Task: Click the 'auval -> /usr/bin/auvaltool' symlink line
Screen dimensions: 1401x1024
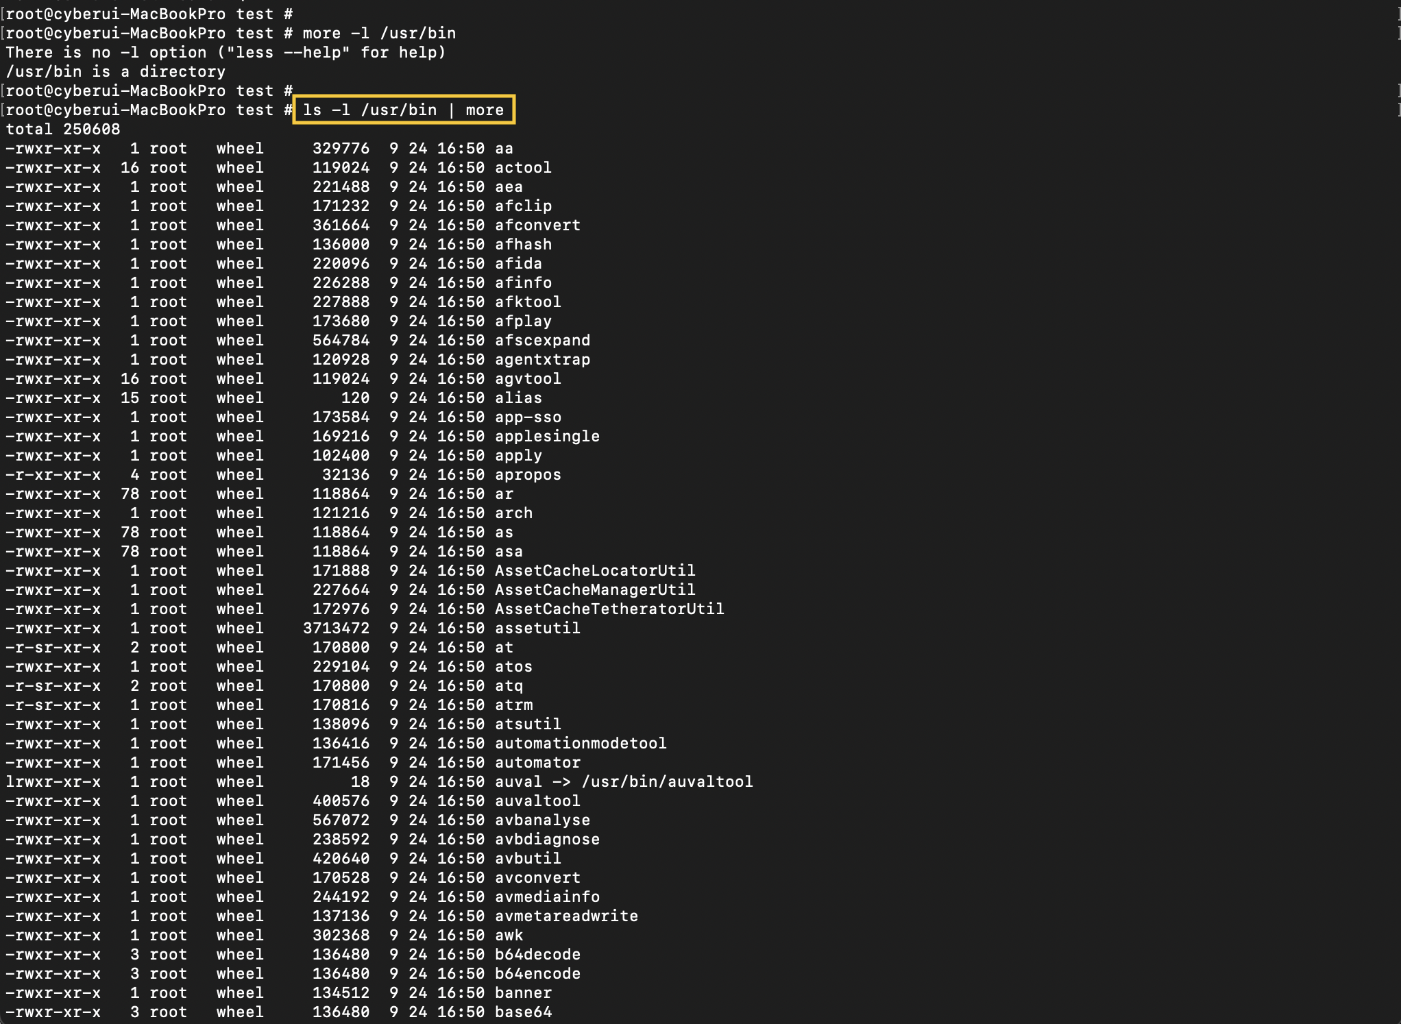Action: 624,781
